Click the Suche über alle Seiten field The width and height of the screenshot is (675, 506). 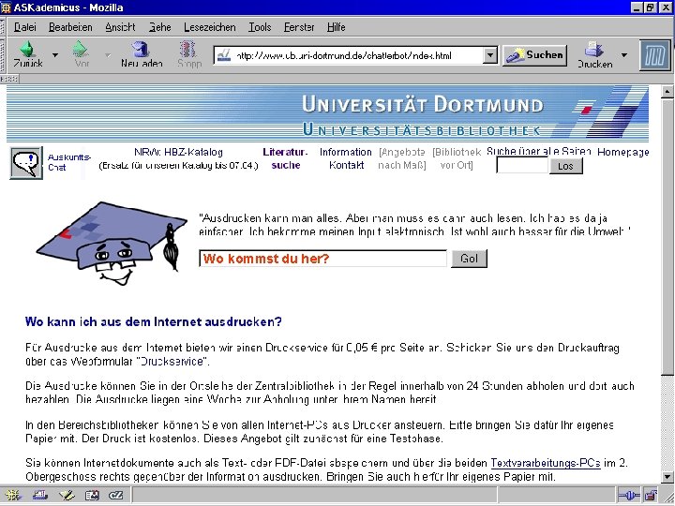(522, 166)
